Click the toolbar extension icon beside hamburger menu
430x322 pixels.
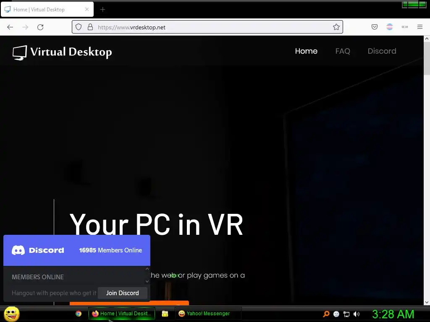(x=405, y=27)
